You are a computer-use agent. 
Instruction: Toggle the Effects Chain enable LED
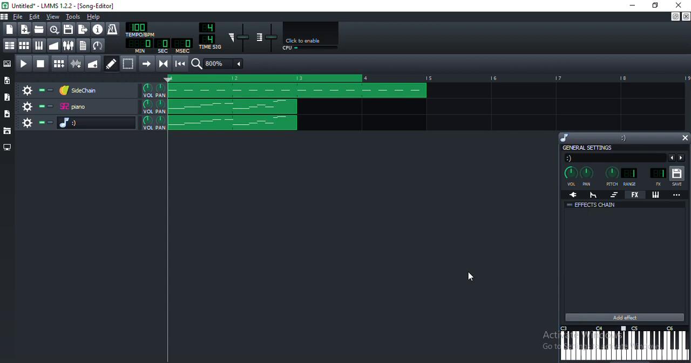[x=569, y=205]
